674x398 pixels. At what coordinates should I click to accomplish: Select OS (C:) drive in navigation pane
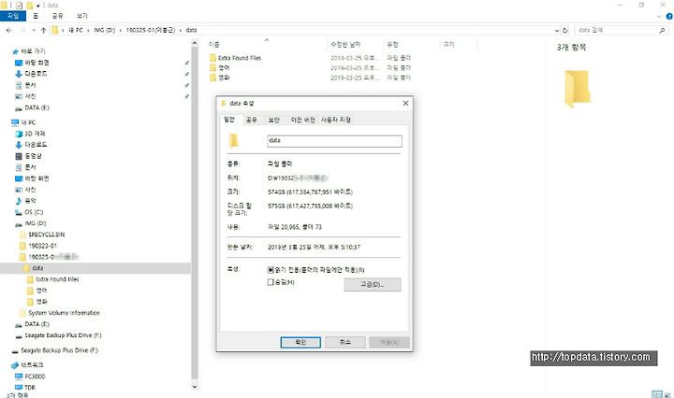[x=29, y=212]
